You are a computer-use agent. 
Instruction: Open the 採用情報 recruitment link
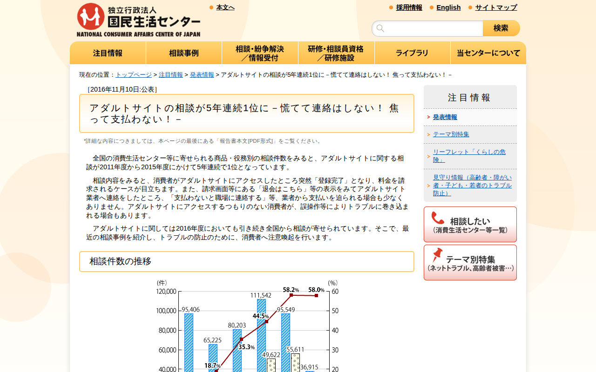click(x=409, y=7)
